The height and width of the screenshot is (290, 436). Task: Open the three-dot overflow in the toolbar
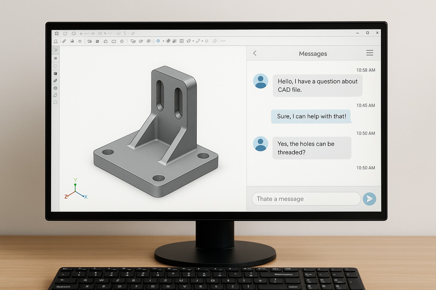click(223, 41)
